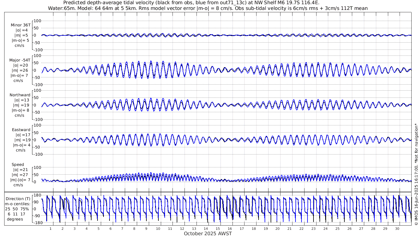Select the Speed panel label
This screenshot has height=240, width=420.
point(18,165)
